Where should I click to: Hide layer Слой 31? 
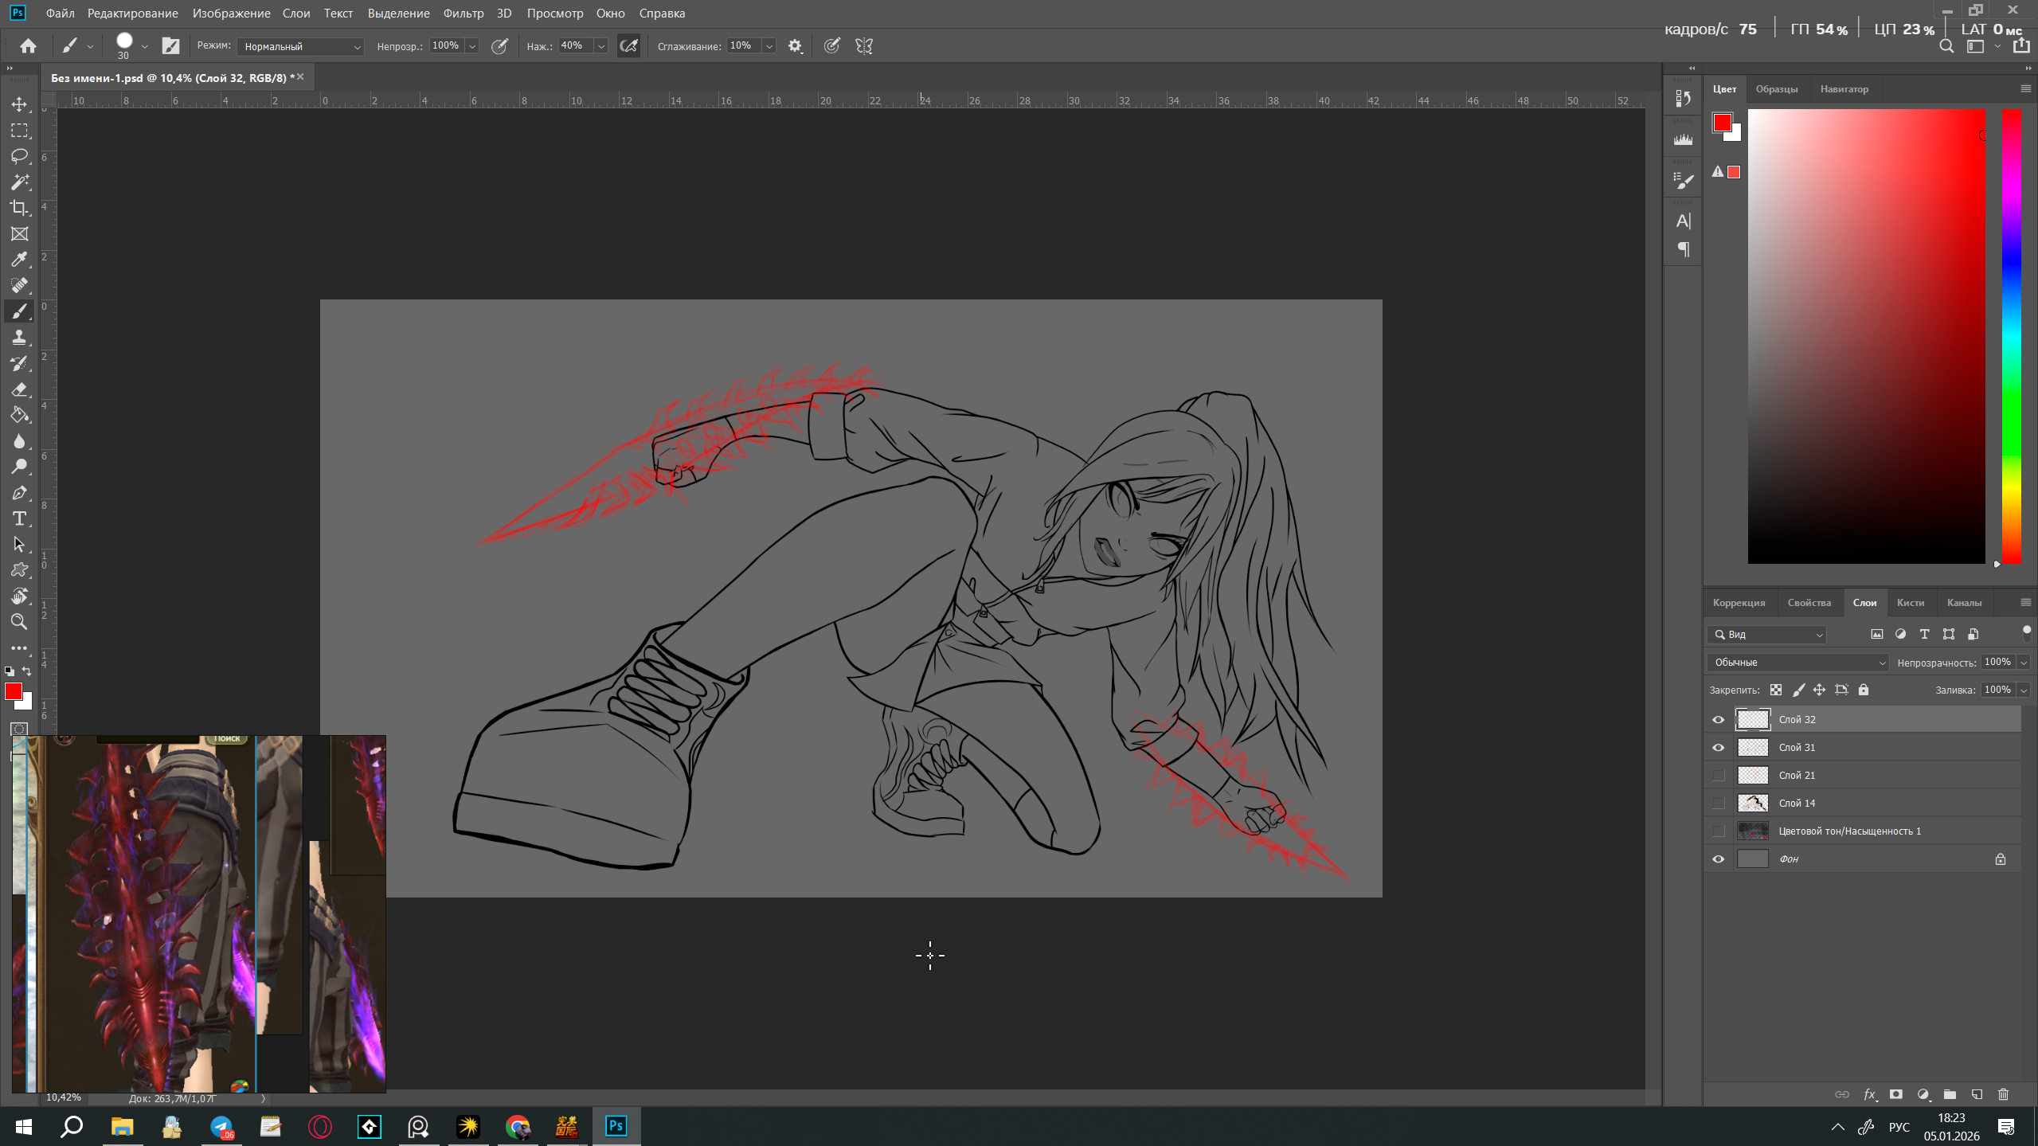tap(1718, 748)
